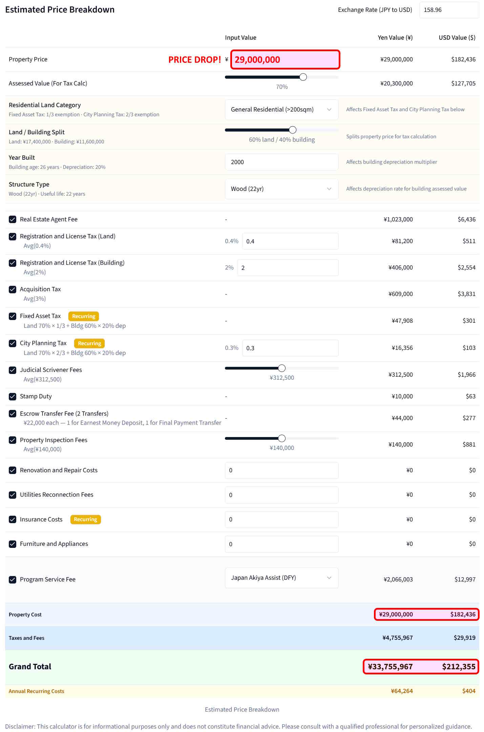This screenshot has width=484, height=732.
Task: Toggle the Real Estate Agent Fee checkbox
Action: (x=13, y=219)
